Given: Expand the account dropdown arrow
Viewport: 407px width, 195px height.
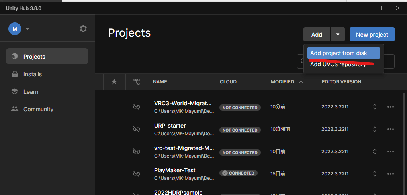Looking at the screenshot, I should (x=27, y=29).
